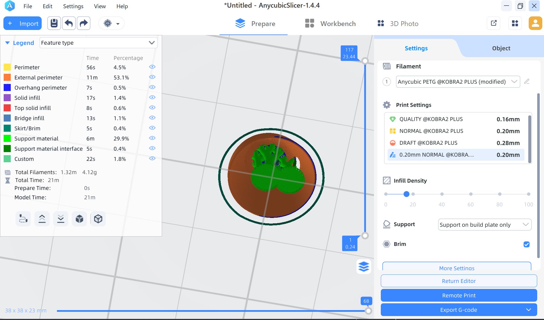
Task: Click the Brim hexagon icon
Action: pyautogui.click(x=387, y=244)
